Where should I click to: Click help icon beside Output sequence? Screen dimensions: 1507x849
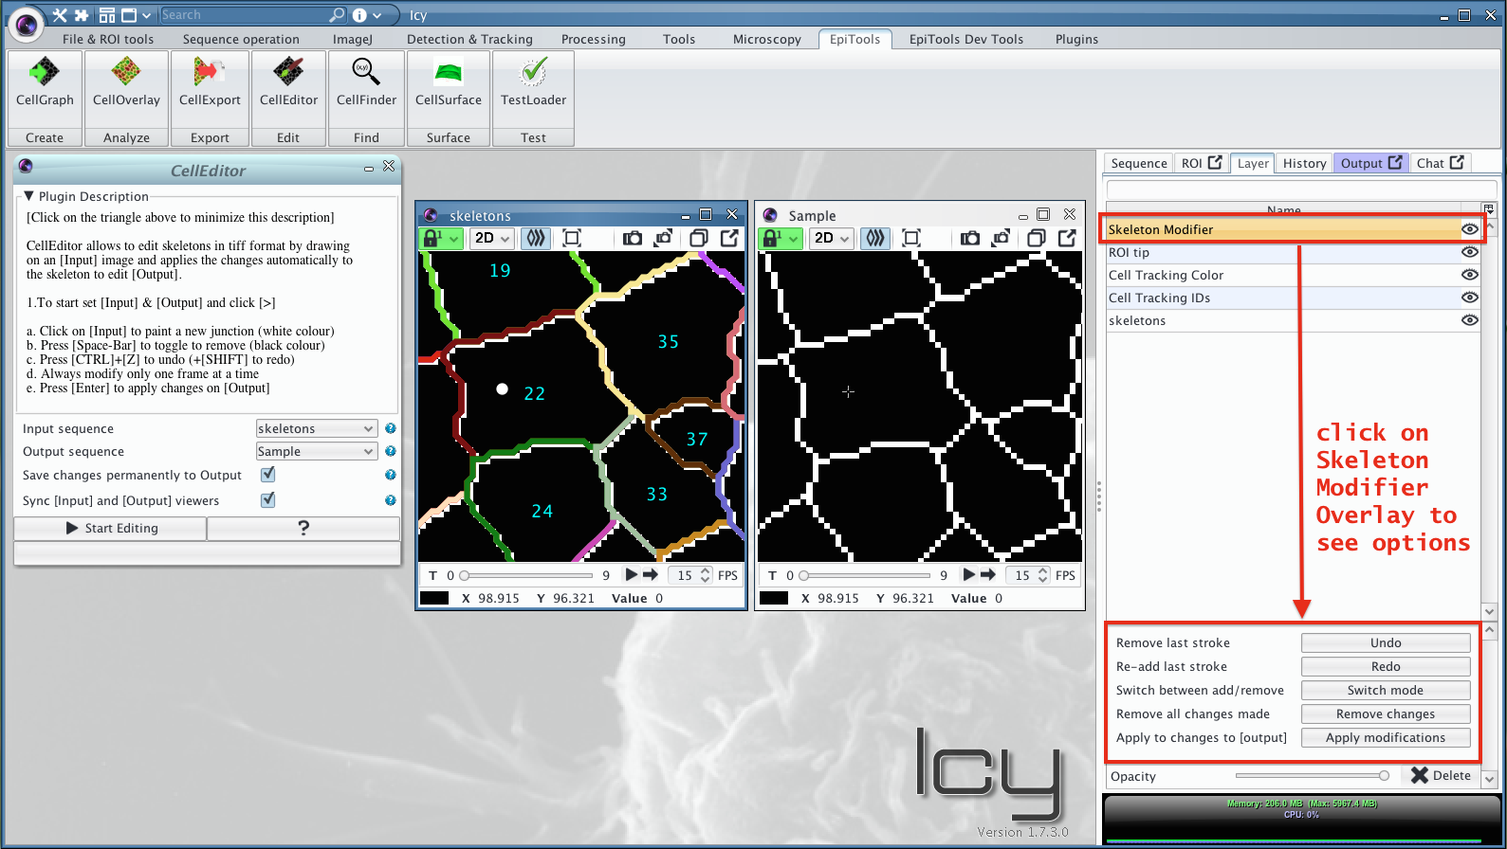[391, 452]
